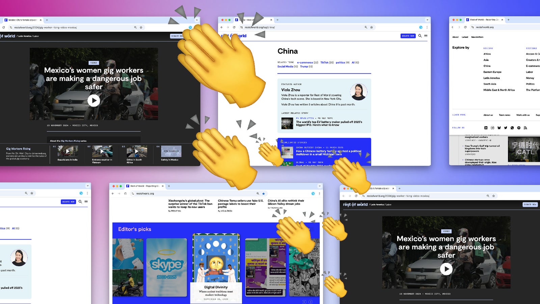540x304 pixels.
Task: Bookmark star in the bottom-right Mexico window
Action: [x=493, y=196]
